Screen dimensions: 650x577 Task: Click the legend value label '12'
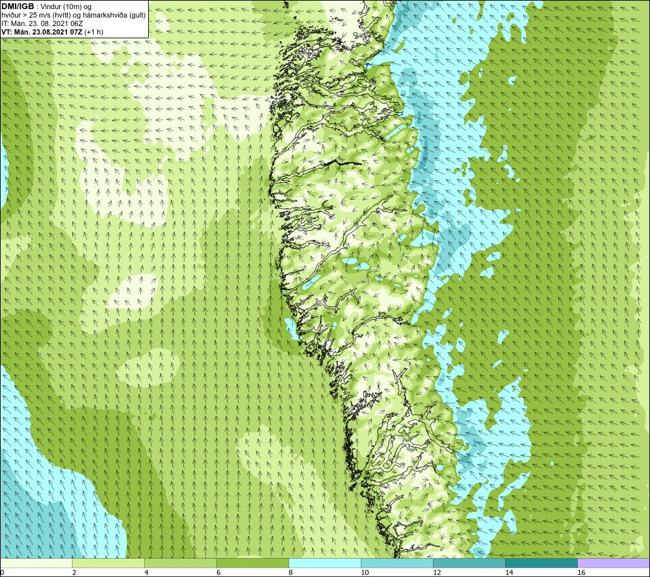click(x=437, y=573)
